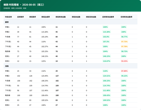141x110 pixels.
Task: Click the red 93.33% badge
Action: coord(124,61)
